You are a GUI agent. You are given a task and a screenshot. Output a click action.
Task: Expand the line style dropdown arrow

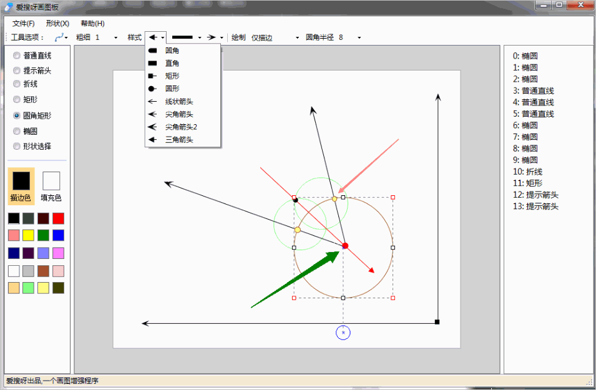[x=200, y=37]
